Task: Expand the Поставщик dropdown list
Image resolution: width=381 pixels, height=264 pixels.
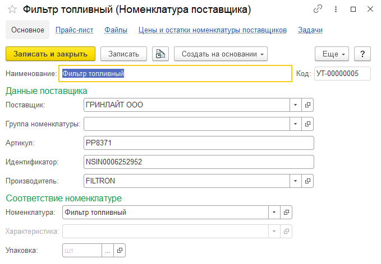Action: click(296, 105)
